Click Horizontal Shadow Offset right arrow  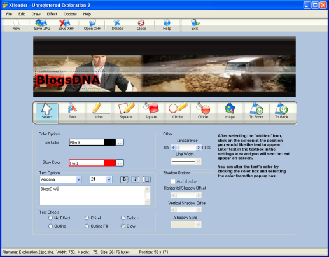click(199, 195)
